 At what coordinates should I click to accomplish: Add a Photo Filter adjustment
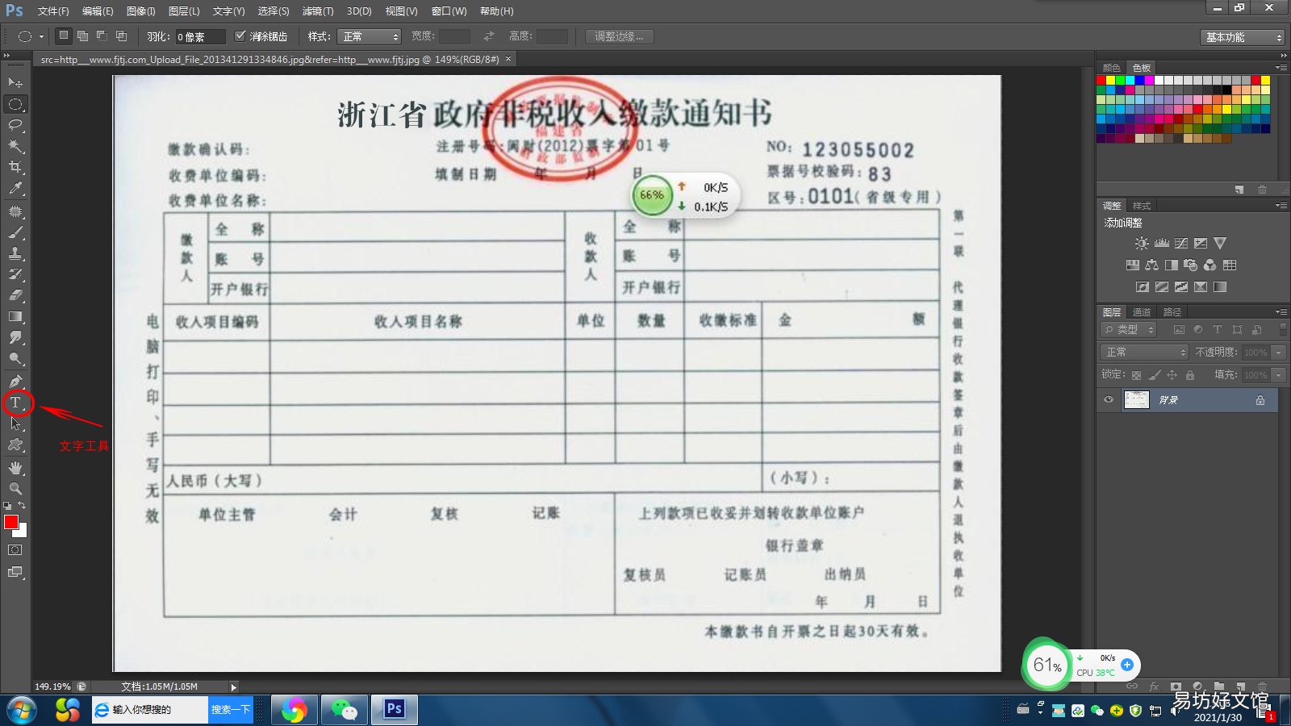[x=1191, y=265]
